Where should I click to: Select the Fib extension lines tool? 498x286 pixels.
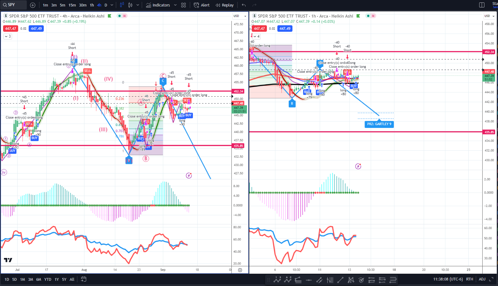[x=393, y=280]
